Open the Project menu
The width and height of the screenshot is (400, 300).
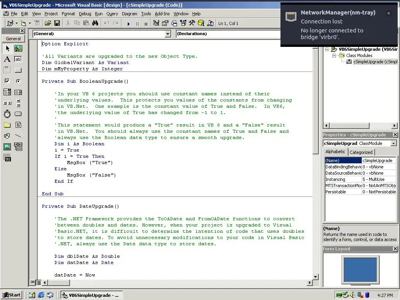tap(51, 14)
